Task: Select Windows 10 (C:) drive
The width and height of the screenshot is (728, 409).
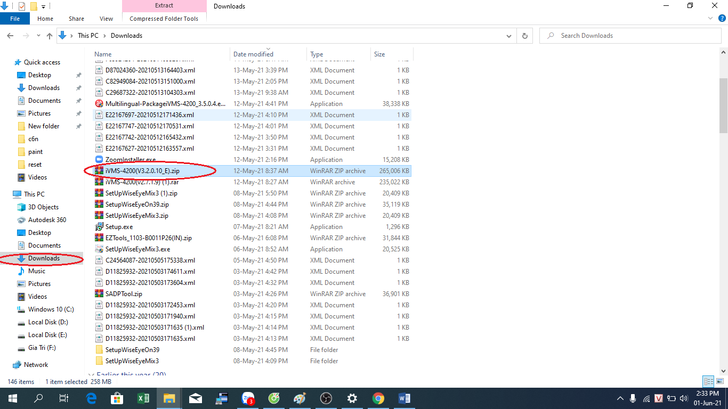Action: [51, 309]
